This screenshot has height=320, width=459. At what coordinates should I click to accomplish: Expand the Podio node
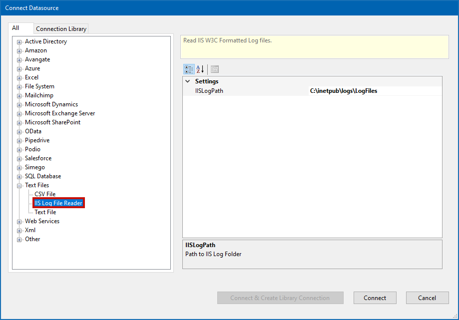click(19, 150)
